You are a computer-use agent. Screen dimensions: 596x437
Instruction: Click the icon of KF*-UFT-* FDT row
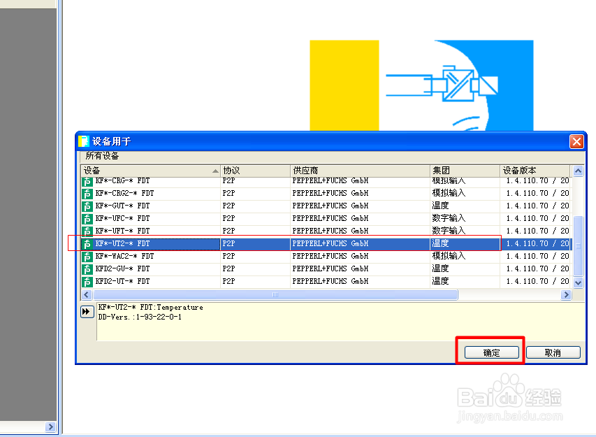pyautogui.click(x=87, y=231)
